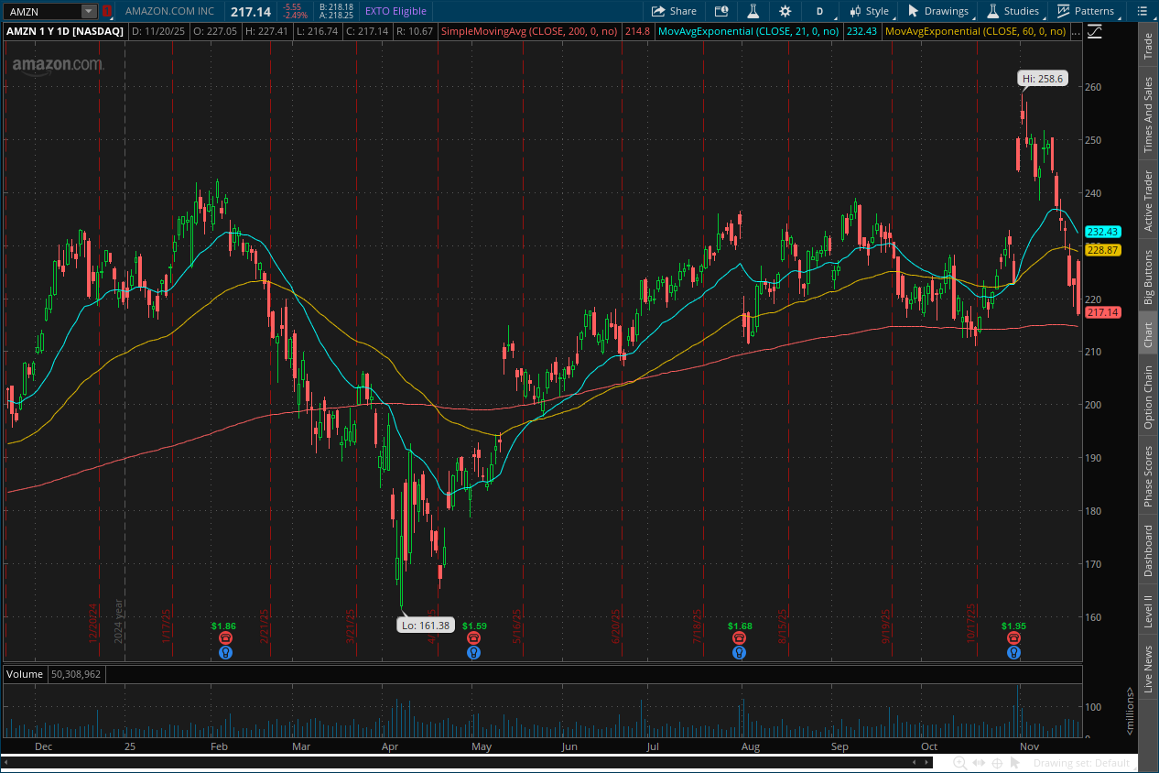Open the Phase Scores side tab

click(1148, 476)
